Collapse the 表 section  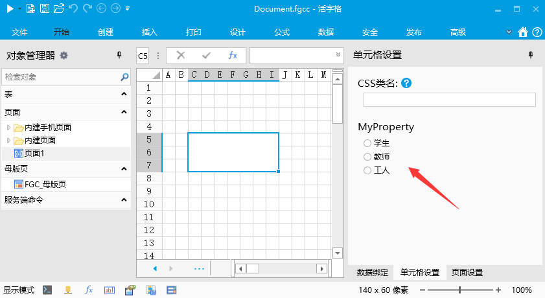(124, 94)
